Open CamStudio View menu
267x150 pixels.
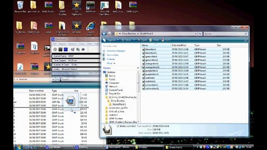click(89, 44)
